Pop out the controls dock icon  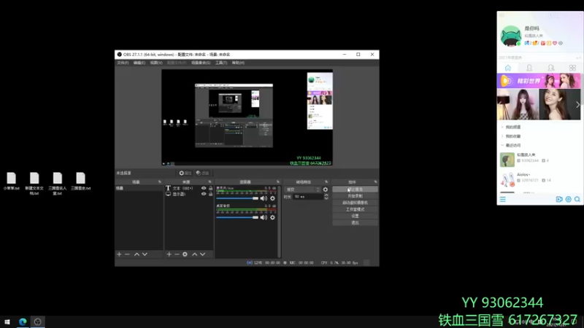[375, 181]
